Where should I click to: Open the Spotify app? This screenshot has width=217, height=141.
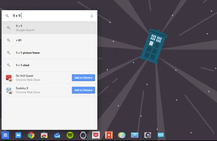pos(70,135)
